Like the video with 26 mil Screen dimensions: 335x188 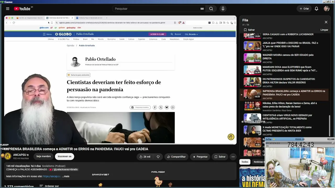click(x=145, y=157)
